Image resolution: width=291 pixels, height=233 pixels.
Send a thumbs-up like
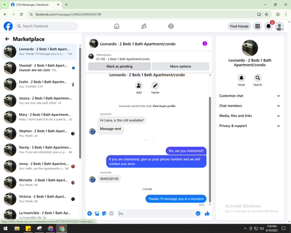[x=207, y=214]
